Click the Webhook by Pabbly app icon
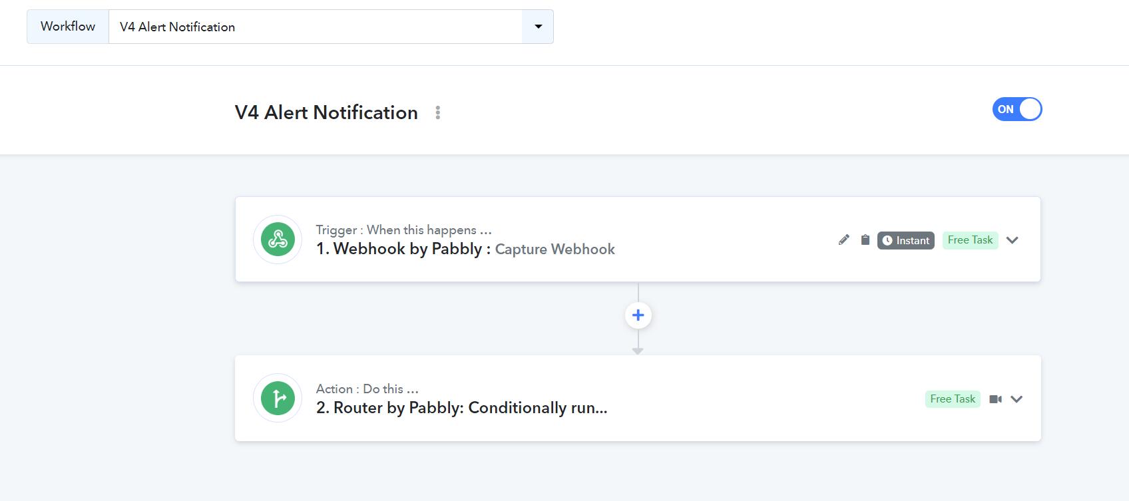The image size is (1129, 501). [x=278, y=240]
